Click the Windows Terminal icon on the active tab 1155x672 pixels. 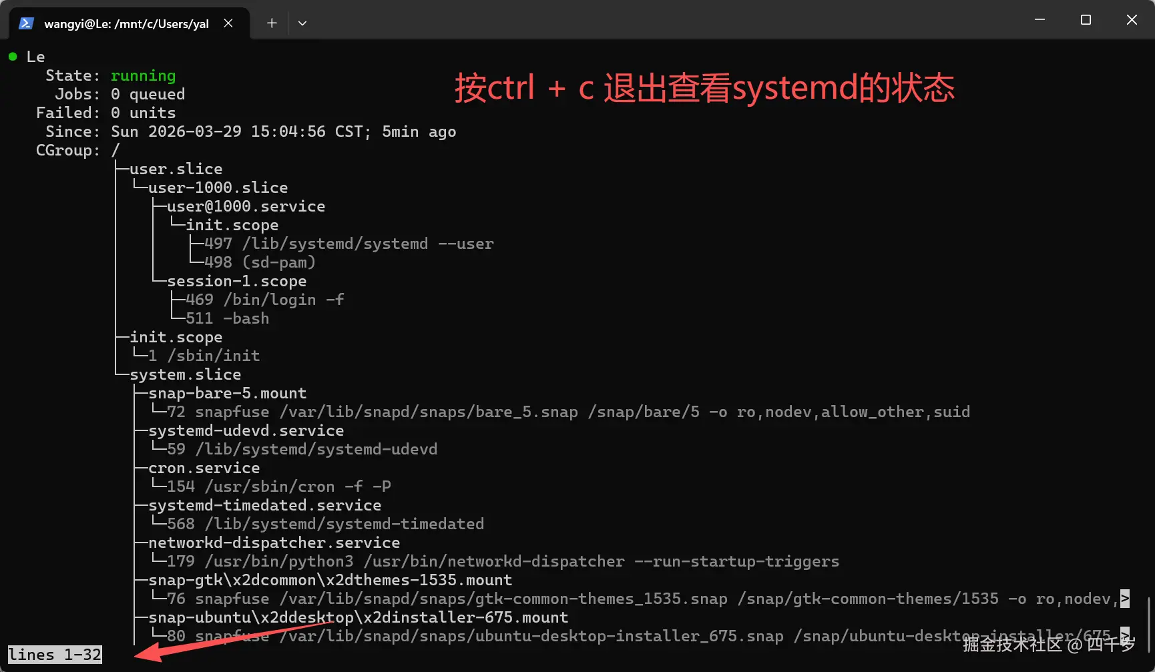coord(27,23)
